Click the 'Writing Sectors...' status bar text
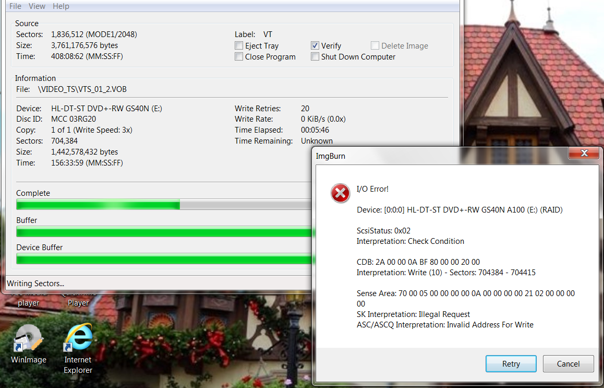 tap(35, 284)
